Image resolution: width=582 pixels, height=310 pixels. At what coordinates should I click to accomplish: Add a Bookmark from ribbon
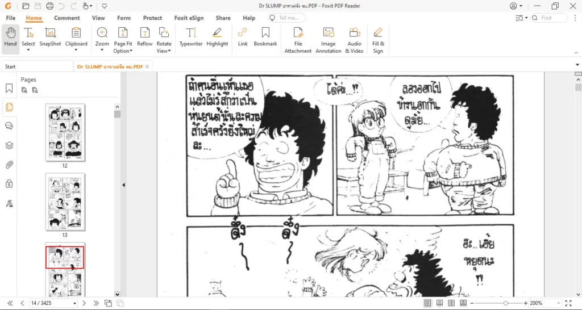coord(265,37)
